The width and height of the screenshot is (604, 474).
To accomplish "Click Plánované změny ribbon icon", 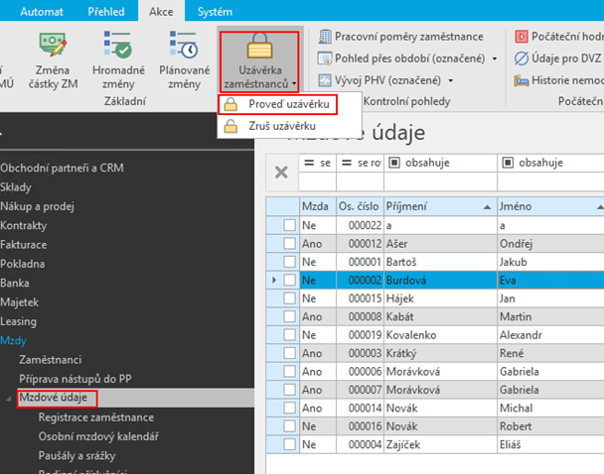I will click(x=184, y=48).
